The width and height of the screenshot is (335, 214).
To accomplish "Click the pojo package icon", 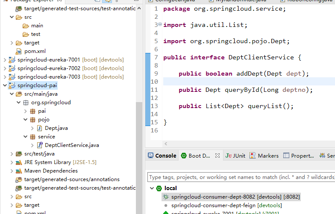I will click(32, 120).
